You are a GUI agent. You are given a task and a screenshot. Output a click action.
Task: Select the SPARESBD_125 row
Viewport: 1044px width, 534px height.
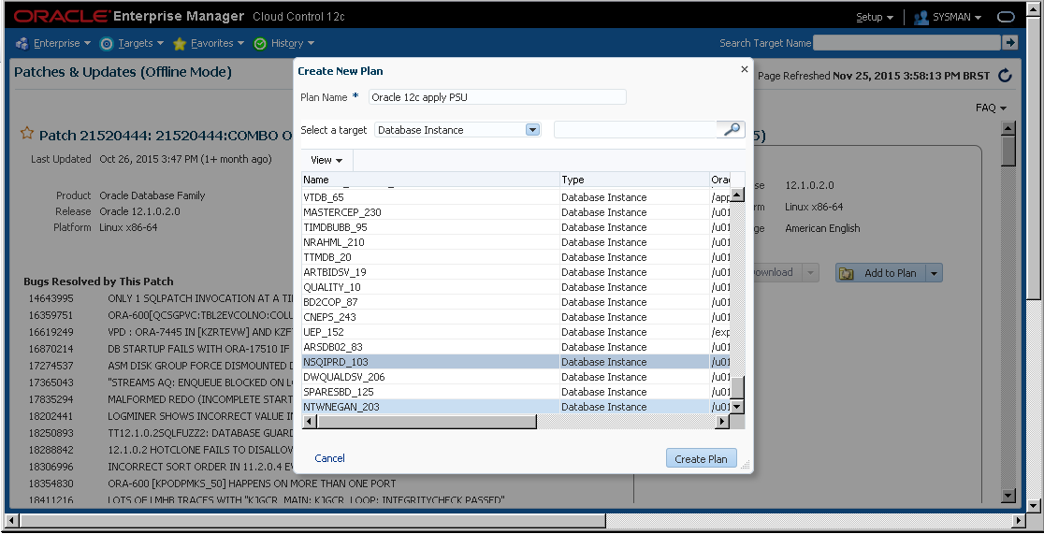point(516,392)
